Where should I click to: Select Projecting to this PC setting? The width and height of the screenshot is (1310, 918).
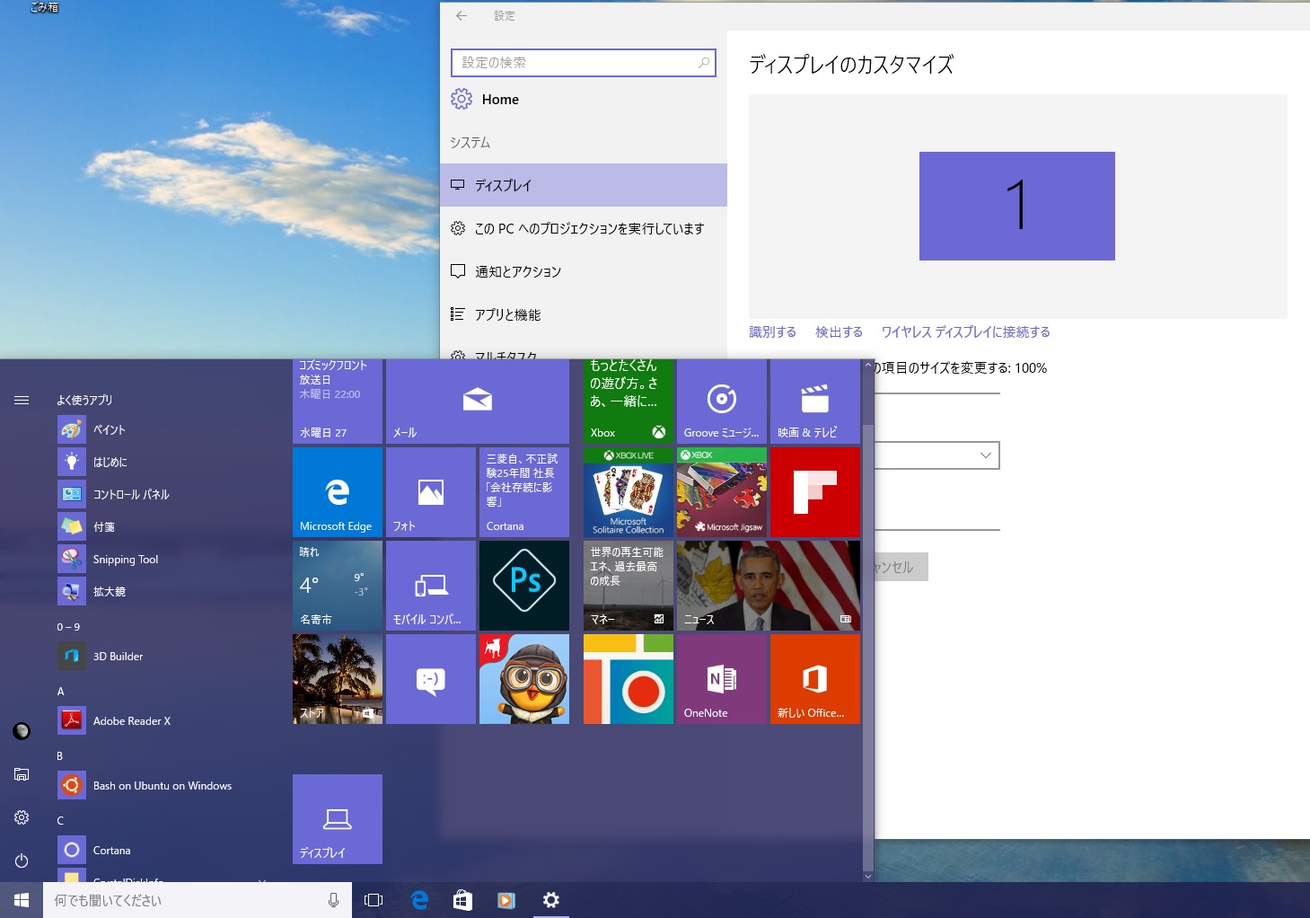click(x=584, y=228)
